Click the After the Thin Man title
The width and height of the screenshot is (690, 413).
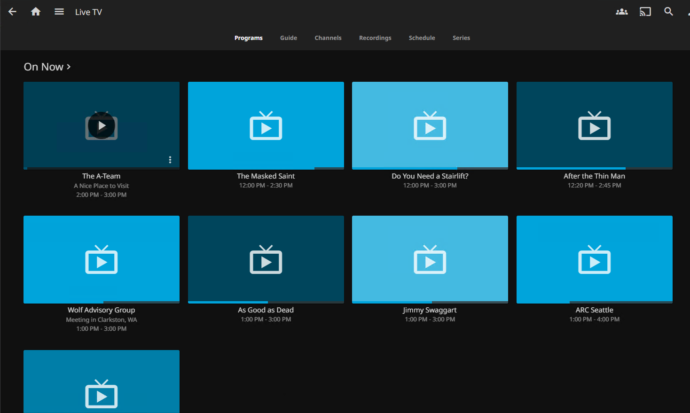pos(594,176)
